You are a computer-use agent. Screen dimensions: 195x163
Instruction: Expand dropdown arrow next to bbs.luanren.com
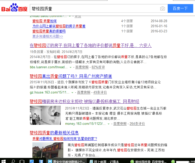coord(70,67)
